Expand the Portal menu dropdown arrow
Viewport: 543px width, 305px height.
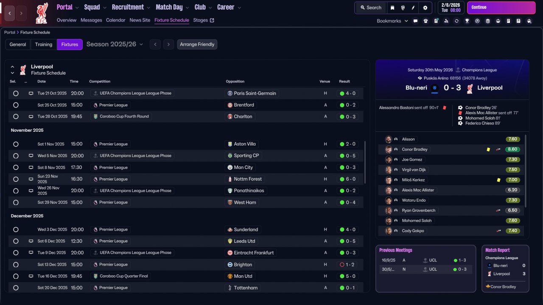(77, 8)
